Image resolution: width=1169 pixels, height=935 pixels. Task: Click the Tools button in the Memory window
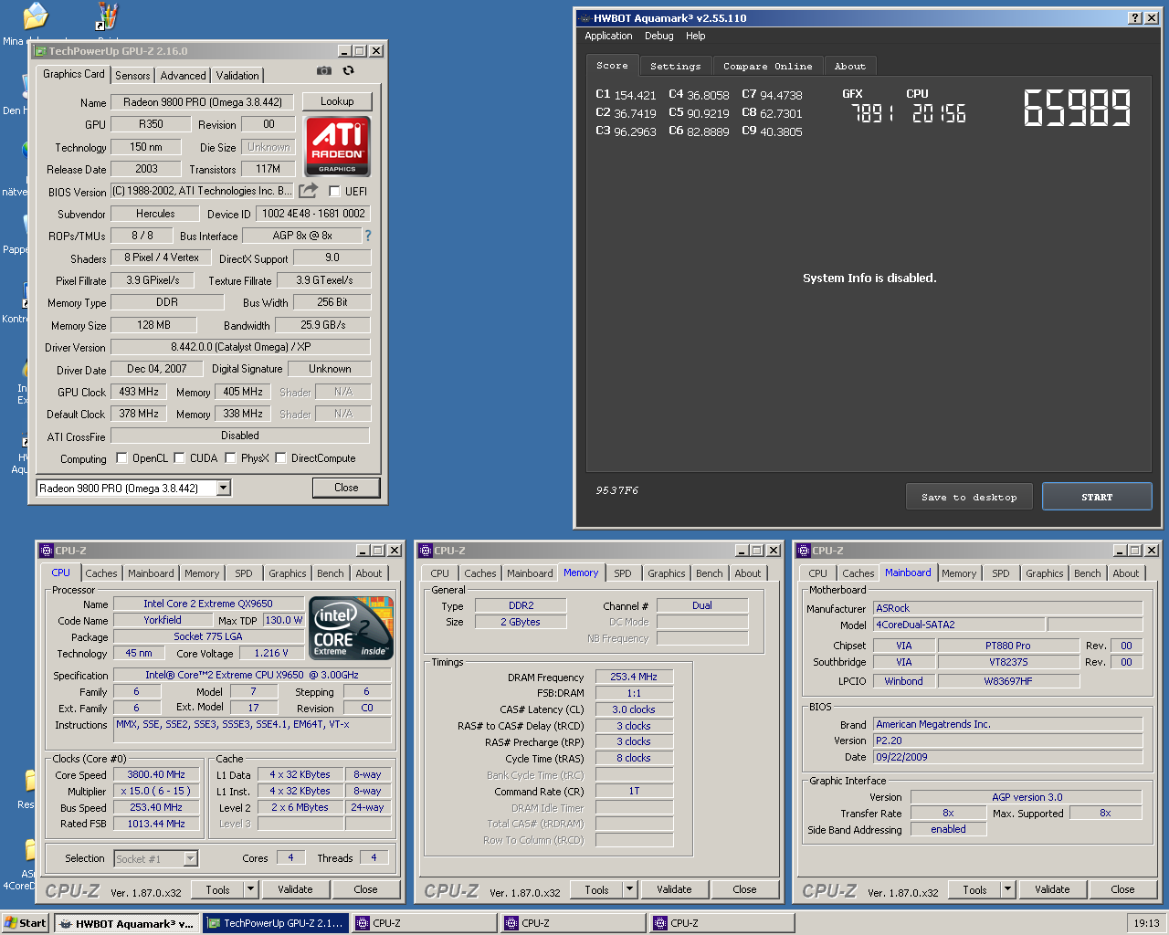(596, 889)
